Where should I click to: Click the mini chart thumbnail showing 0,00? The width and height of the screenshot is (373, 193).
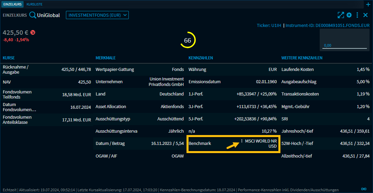(344, 39)
